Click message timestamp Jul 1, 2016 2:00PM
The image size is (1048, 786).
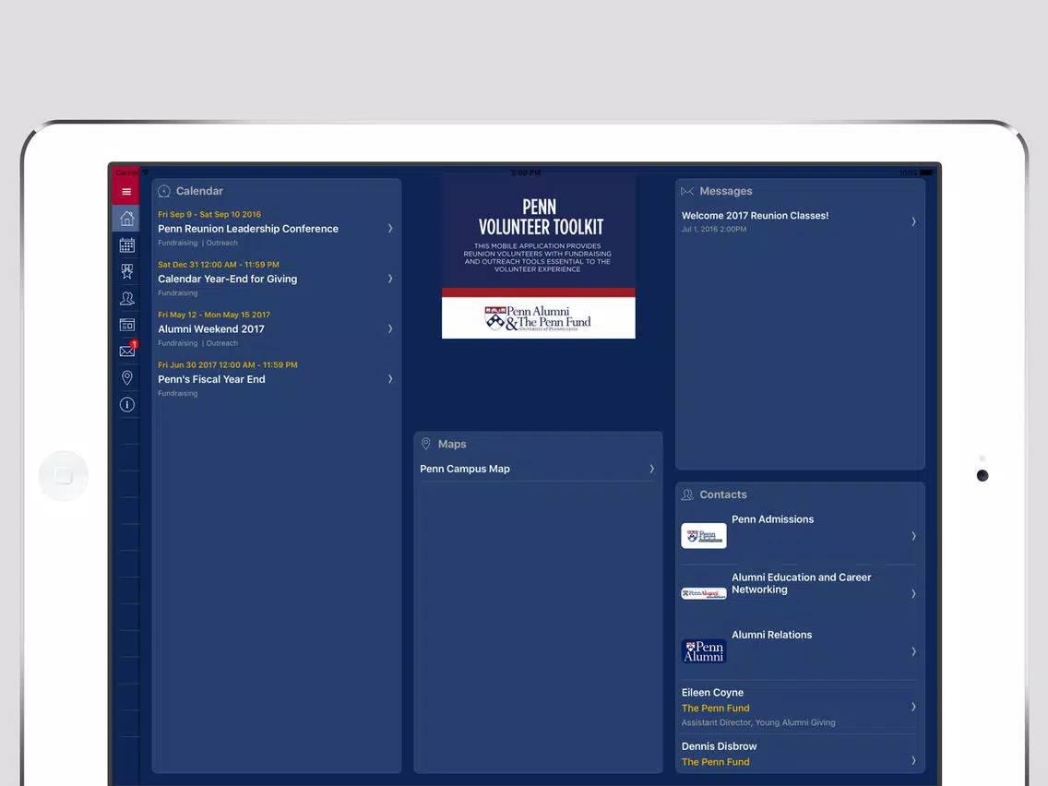(714, 229)
